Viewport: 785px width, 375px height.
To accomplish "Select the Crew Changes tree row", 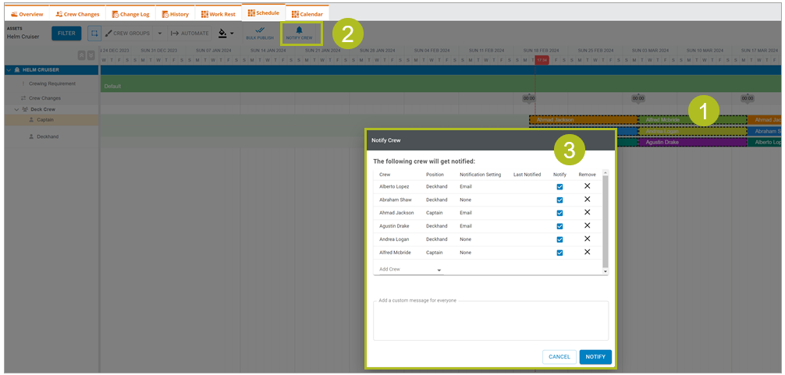I will 52,98.
